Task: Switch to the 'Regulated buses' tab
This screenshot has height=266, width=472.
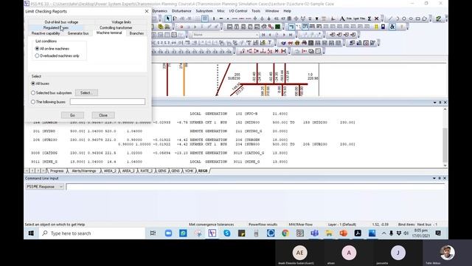Action: point(56,28)
